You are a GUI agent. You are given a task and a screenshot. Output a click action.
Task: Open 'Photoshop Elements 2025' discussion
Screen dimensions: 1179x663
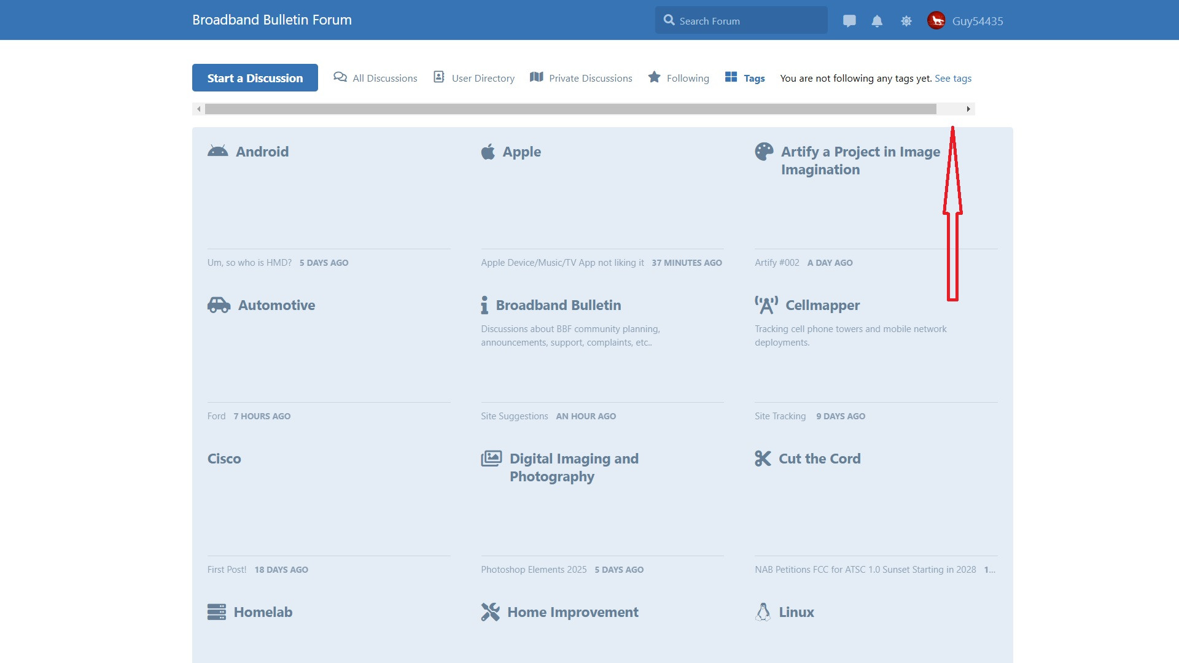click(534, 570)
